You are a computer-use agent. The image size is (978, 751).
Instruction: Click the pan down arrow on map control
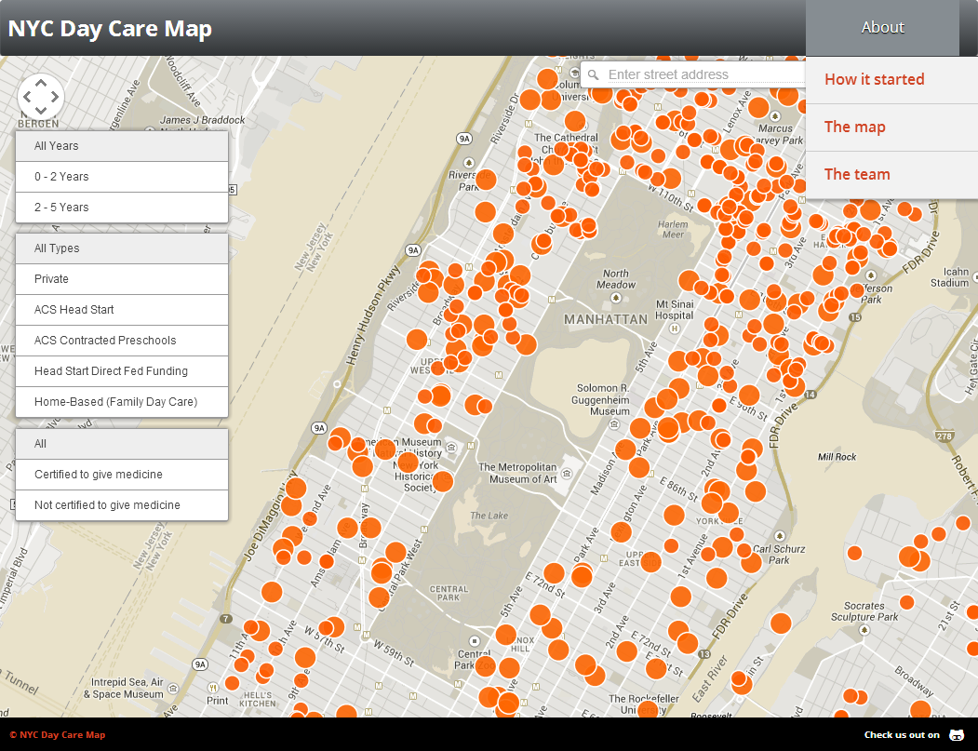pyautogui.click(x=41, y=111)
